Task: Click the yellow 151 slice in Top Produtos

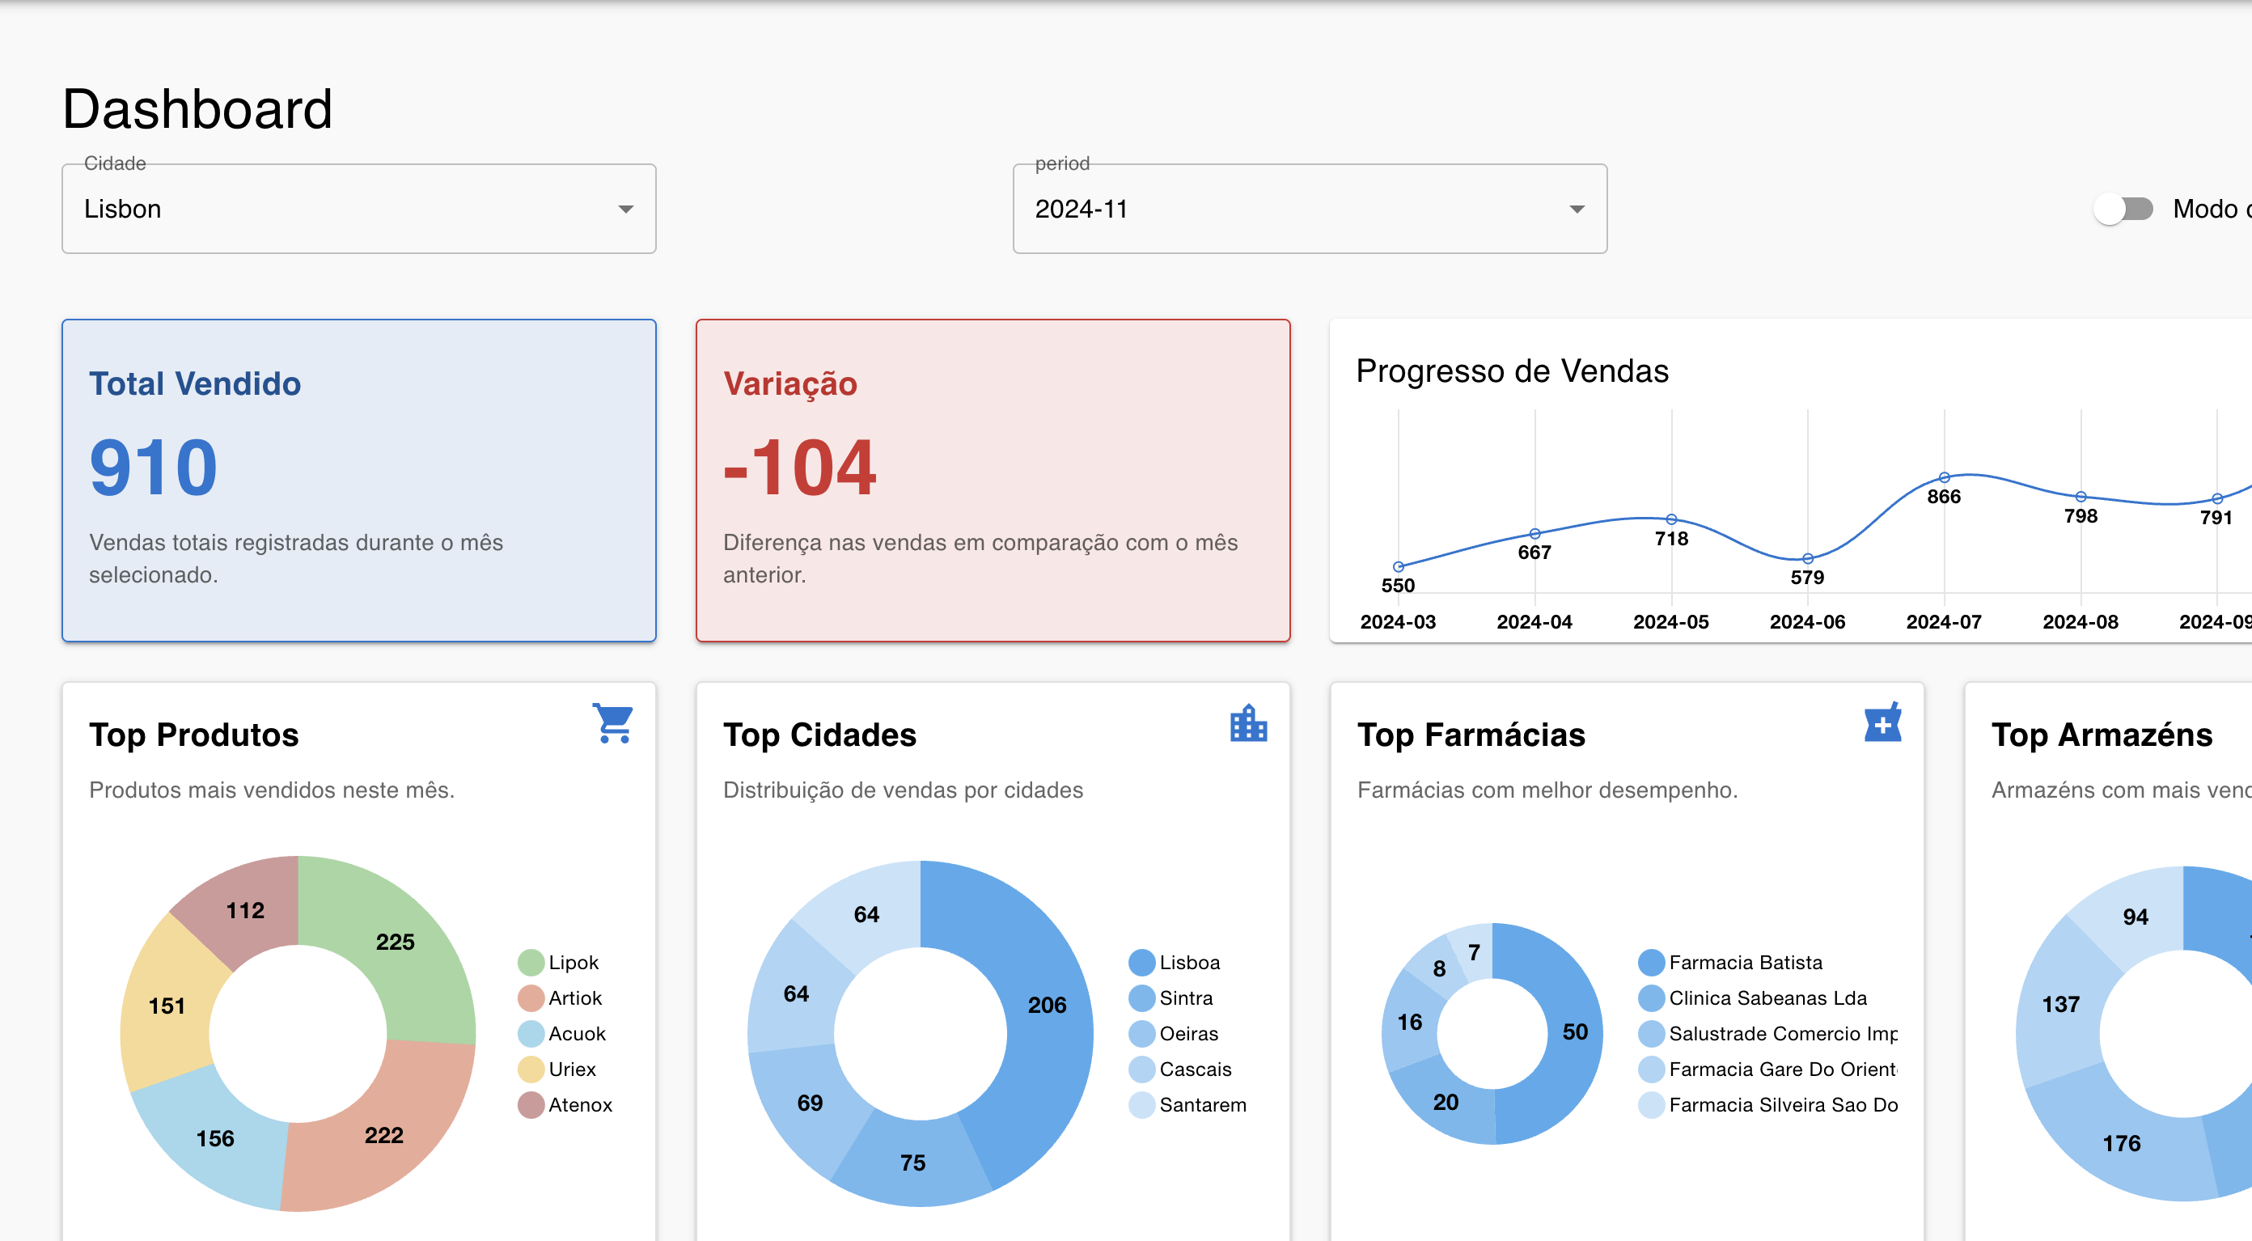Action: [166, 1006]
